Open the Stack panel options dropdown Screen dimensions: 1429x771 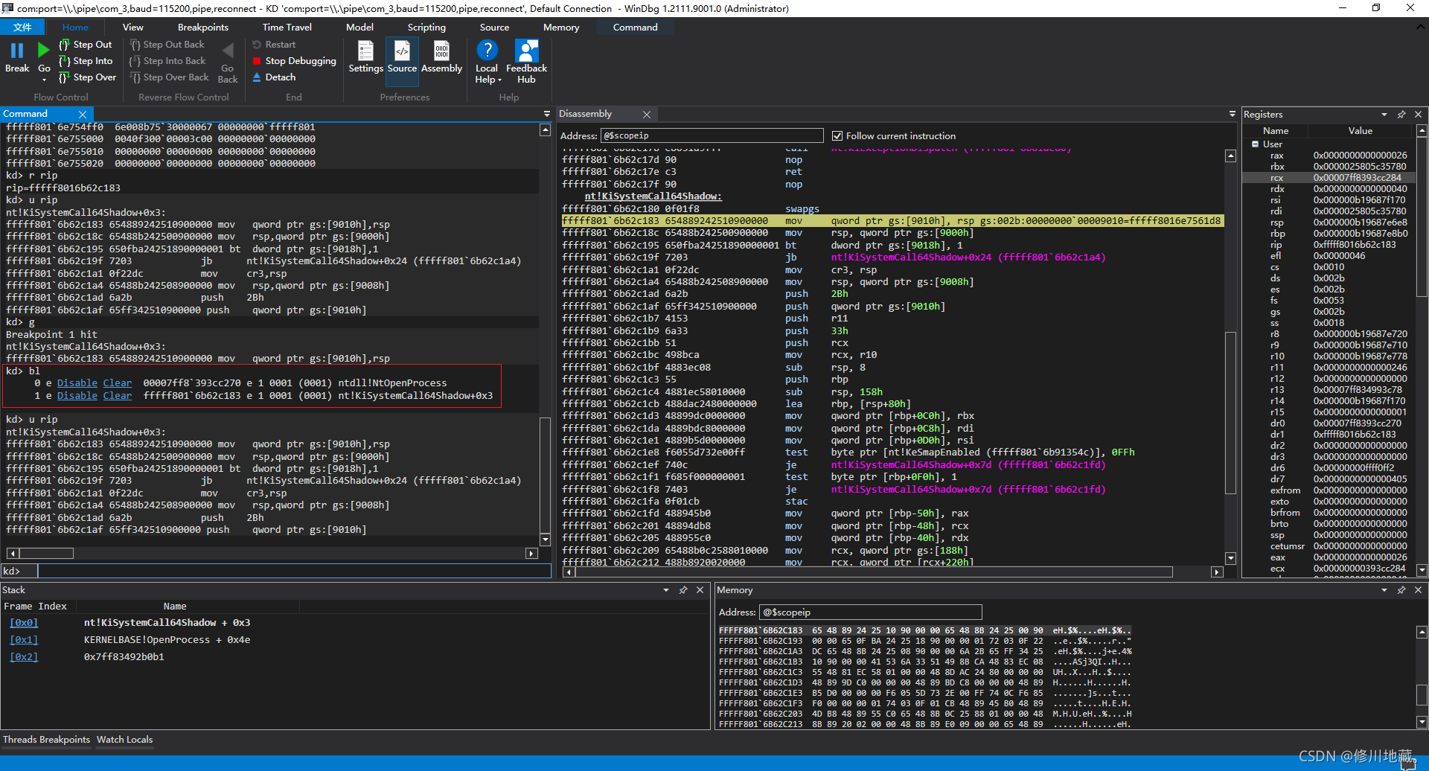(x=666, y=589)
